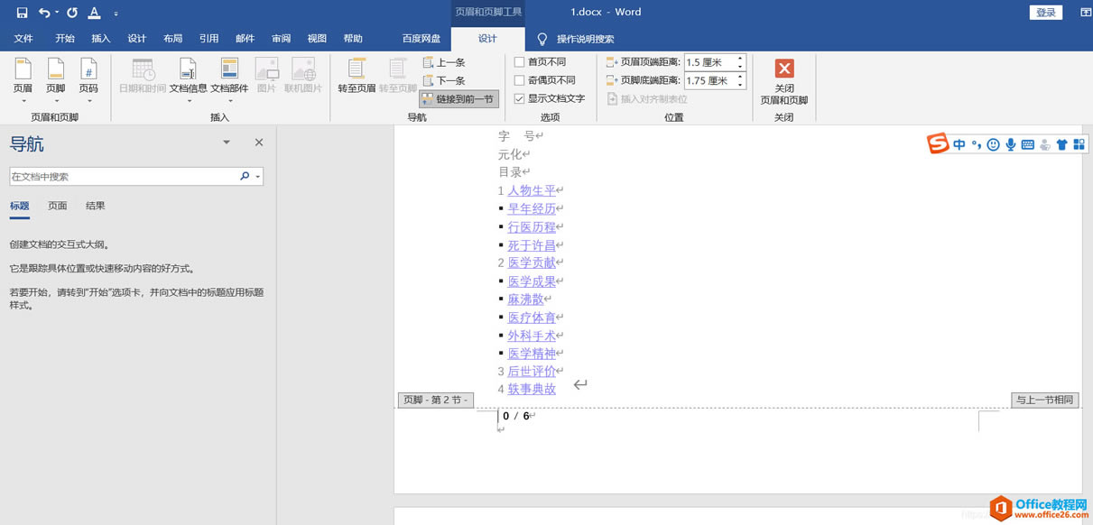Click the lightbulb Tell Me icon
Image resolution: width=1093 pixels, height=525 pixels.
(542, 39)
